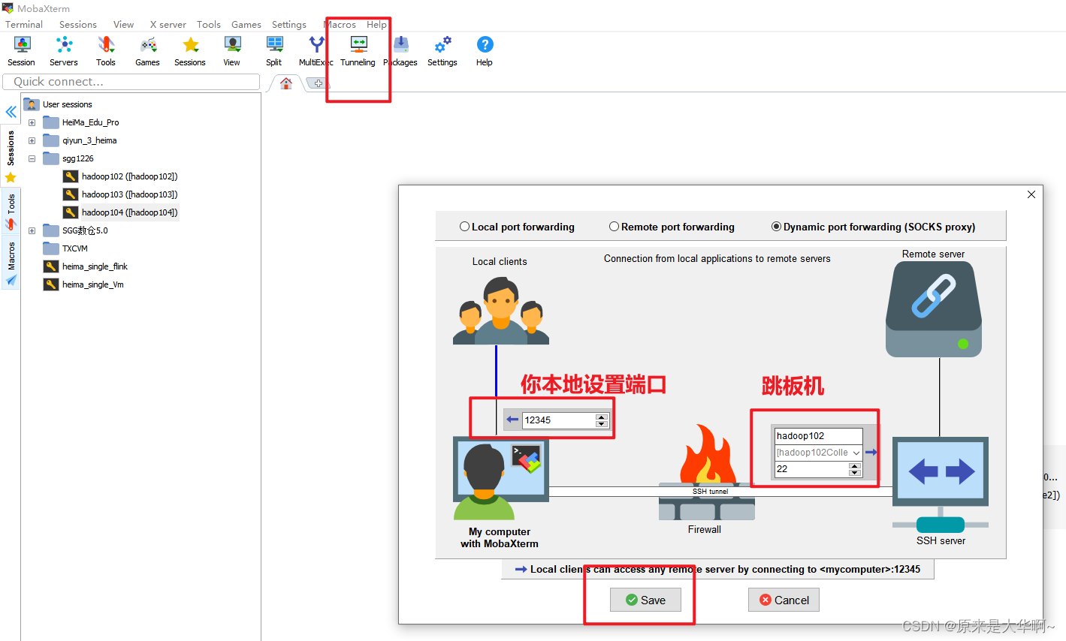Save the tunnel configuration
The image size is (1066, 641).
point(645,600)
